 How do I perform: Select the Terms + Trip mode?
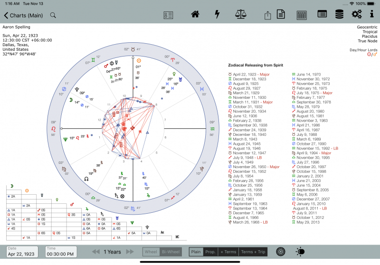pos(253,252)
